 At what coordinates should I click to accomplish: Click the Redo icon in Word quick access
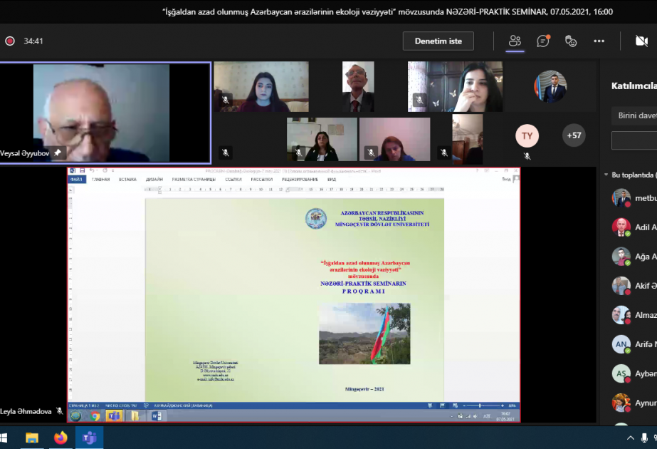pyautogui.click(x=105, y=170)
